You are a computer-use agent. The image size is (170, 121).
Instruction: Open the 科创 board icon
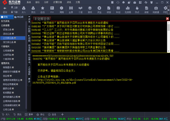[x=118, y=8]
